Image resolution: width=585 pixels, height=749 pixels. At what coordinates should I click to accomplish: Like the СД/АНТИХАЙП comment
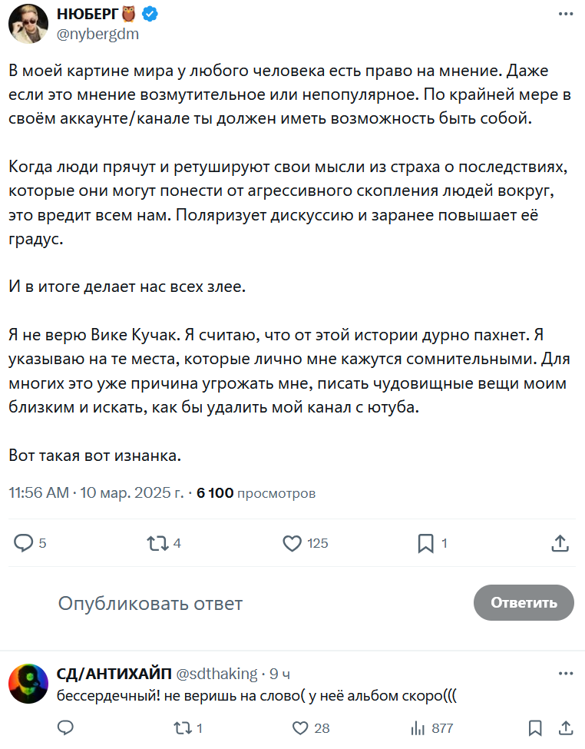(301, 727)
